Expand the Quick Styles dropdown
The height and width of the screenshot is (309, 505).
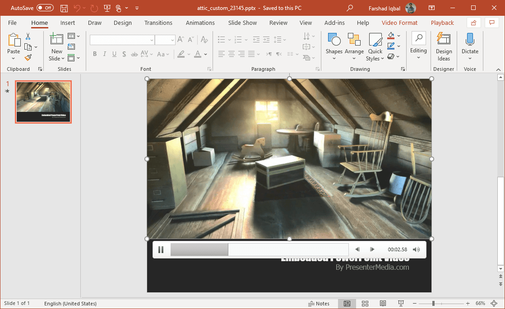coord(375,46)
